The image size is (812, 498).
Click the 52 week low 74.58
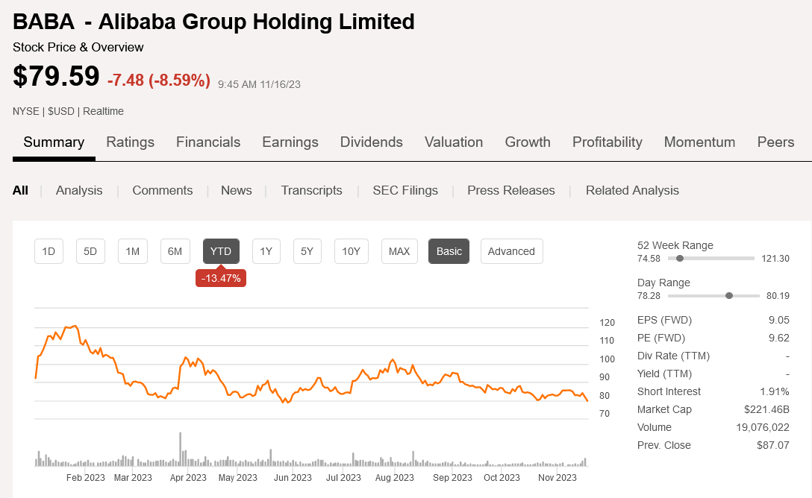[x=649, y=259]
